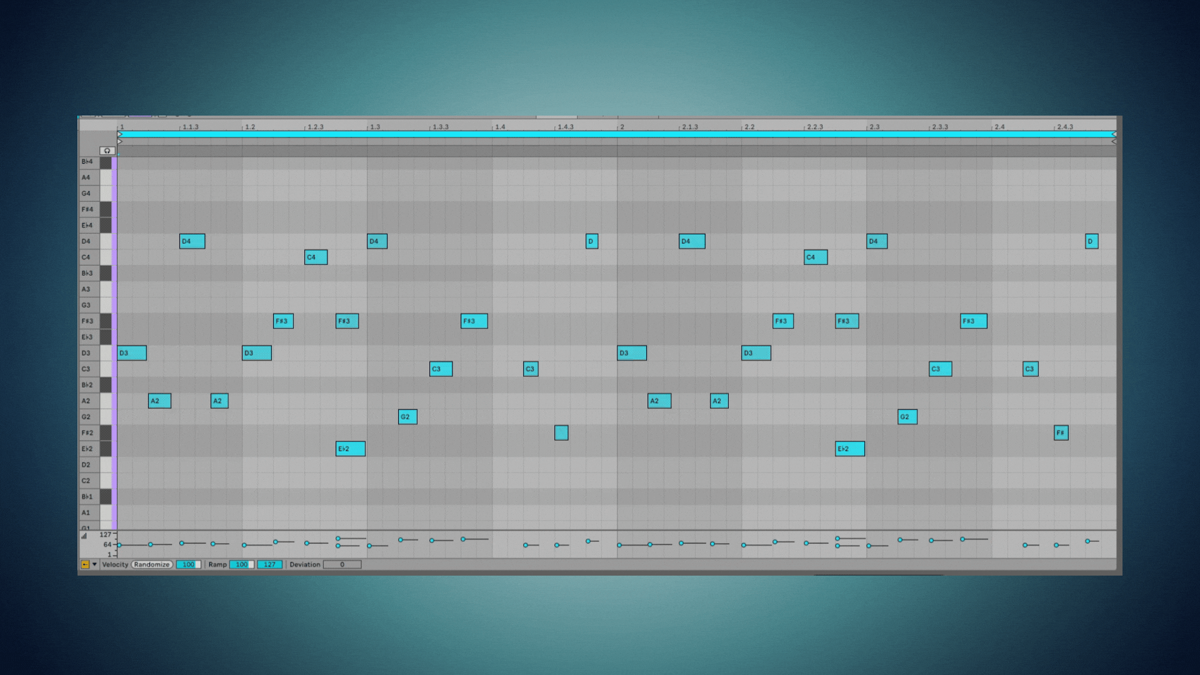Click a velocity handle near the 64 line
The height and width of the screenshot is (675, 1200).
(119, 544)
